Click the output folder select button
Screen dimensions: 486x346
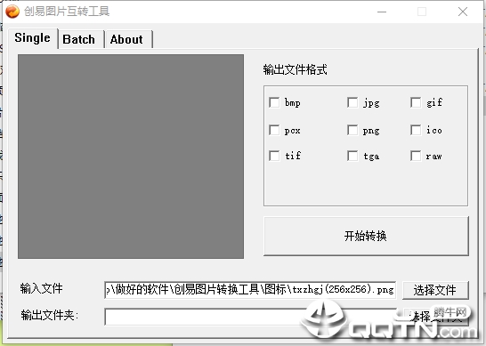[435, 317]
